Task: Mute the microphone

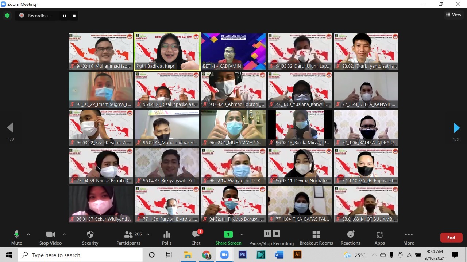Action: coord(16,238)
